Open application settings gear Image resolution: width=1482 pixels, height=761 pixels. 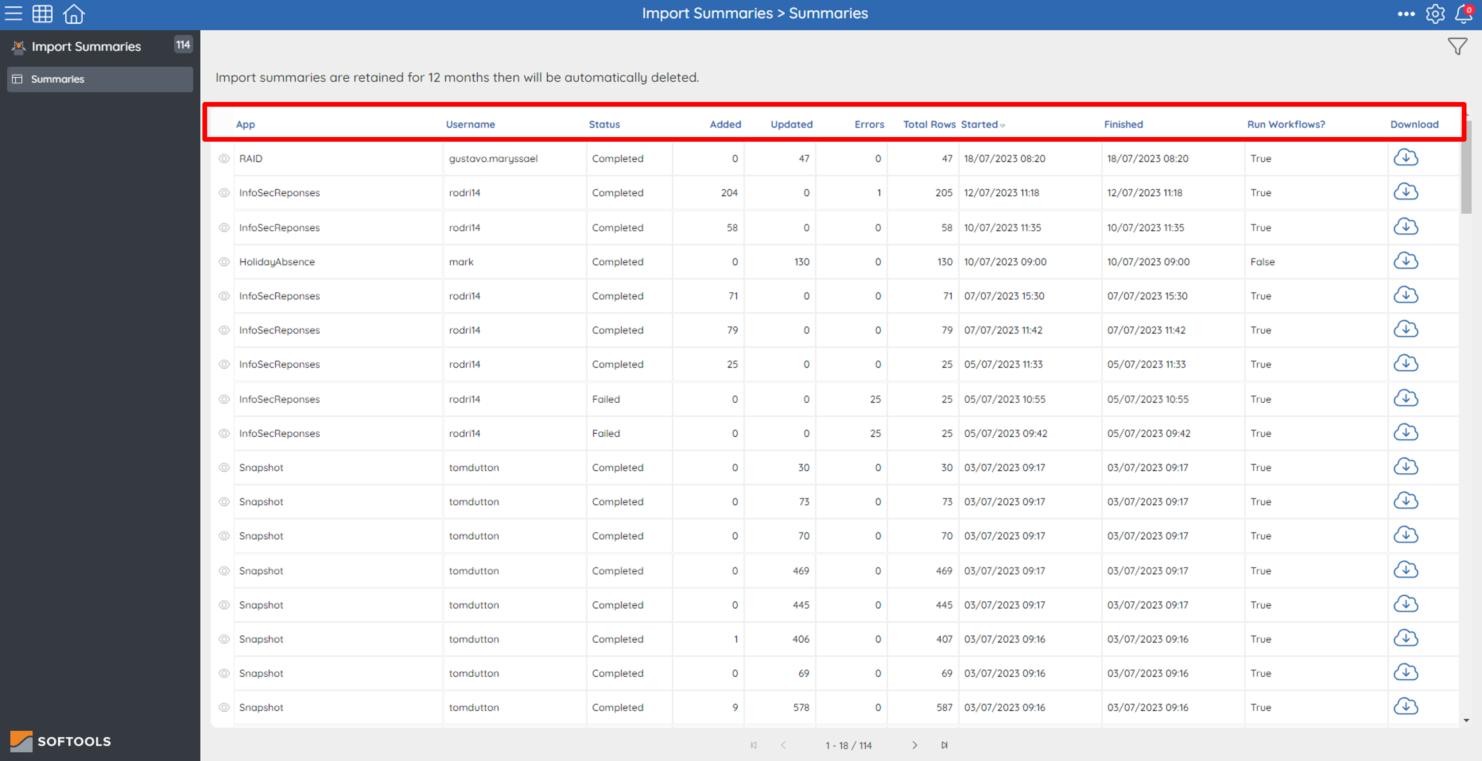pos(1435,14)
